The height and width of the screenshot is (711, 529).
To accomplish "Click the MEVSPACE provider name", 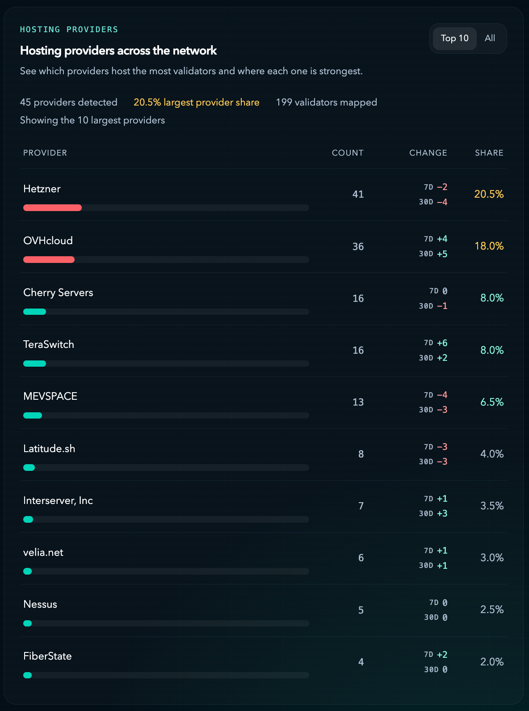I will (x=50, y=396).
